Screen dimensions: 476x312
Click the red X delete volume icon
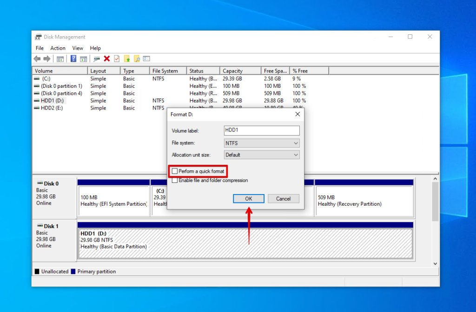tap(106, 58)
